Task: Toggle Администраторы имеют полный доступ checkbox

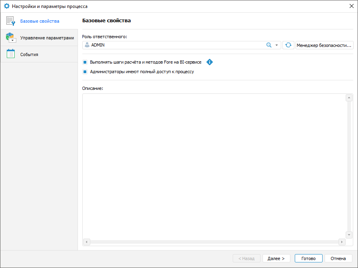Action: click(x=85, y=72)
